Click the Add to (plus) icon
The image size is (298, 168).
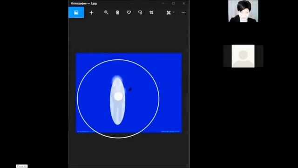click(x=91, y=13)
